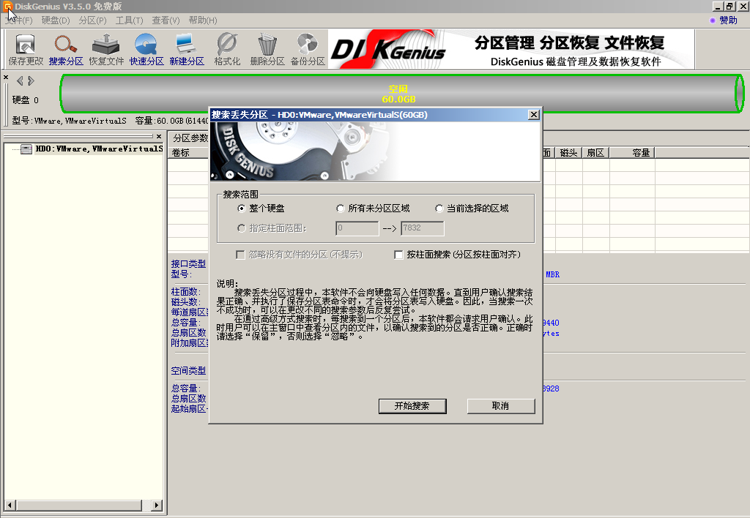Open the 恢复文件 file recovery tool
The image size is (750, 518).
(x=106, y=49)
